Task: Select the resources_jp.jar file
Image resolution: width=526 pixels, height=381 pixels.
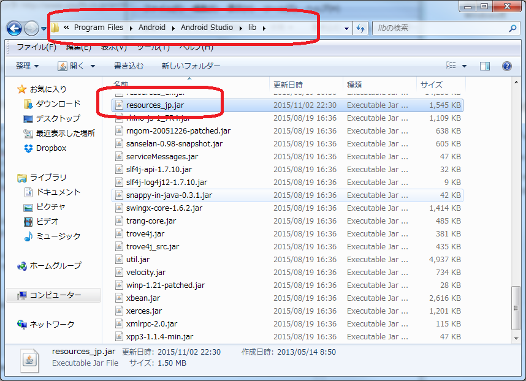Action: (x=288, y=105)
